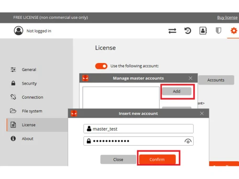Click the Not logged in label
The width and height of the screenshot is (239, 179).
tap(39, 31)
